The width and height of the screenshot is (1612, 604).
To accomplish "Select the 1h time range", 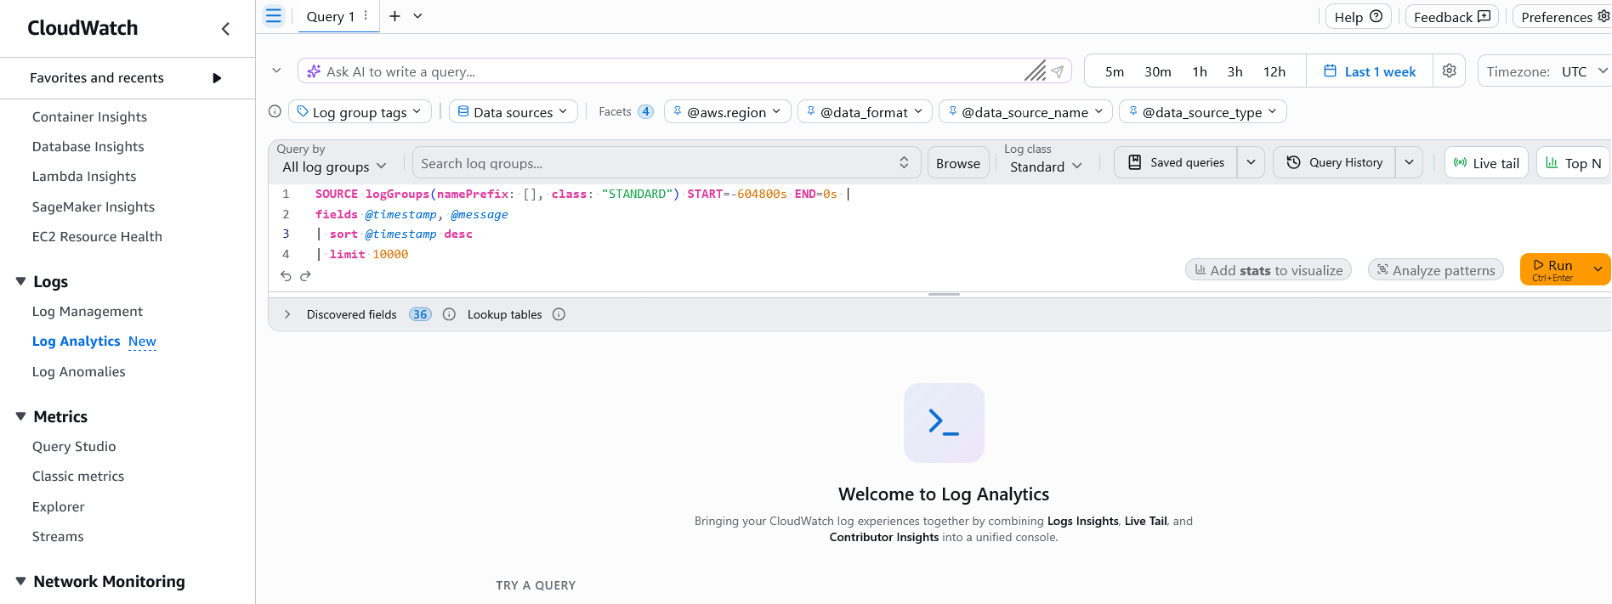I will pyautogui.click(x=1200, y=71).
